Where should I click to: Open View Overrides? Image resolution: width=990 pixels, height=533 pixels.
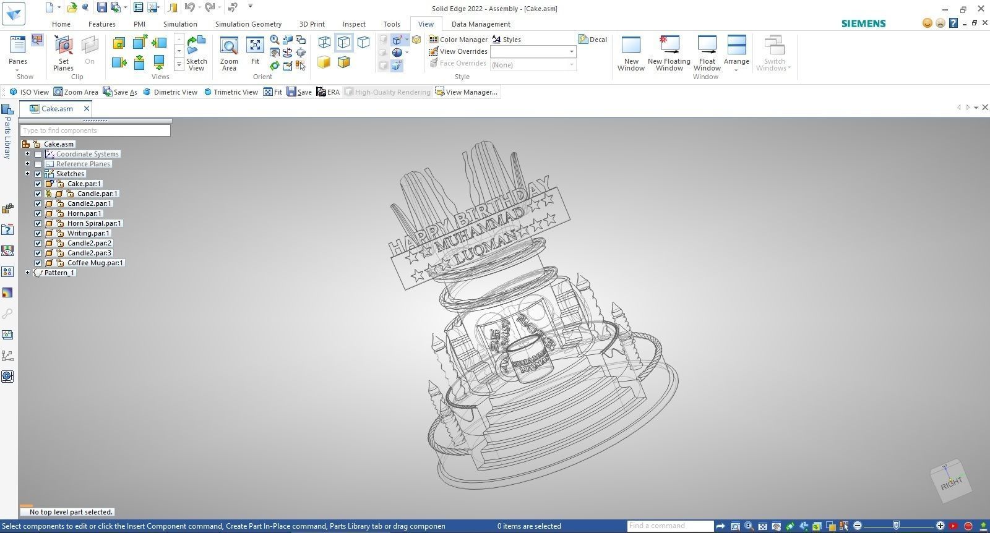click(457, 51)
